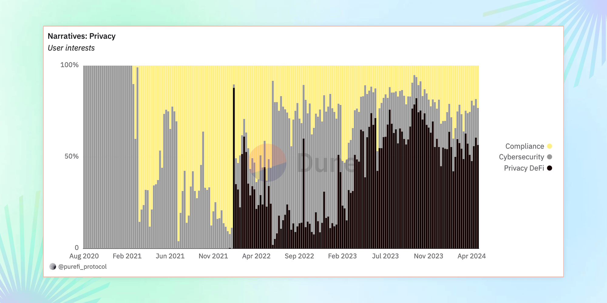Click the 100% y-axis label

tap(69, 65)
